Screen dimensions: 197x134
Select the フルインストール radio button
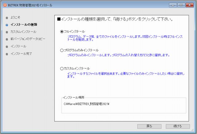(62, 31)
